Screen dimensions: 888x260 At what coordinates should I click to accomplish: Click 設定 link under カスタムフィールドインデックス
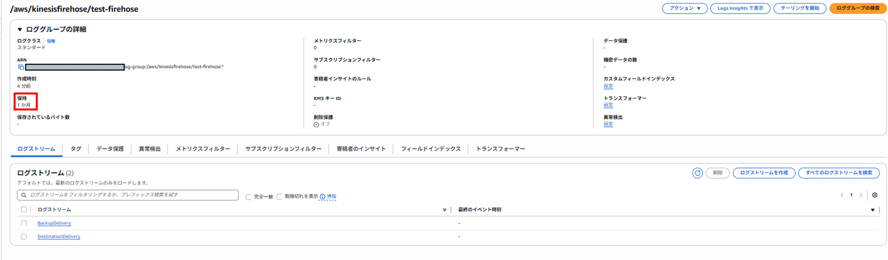point(608,86)
